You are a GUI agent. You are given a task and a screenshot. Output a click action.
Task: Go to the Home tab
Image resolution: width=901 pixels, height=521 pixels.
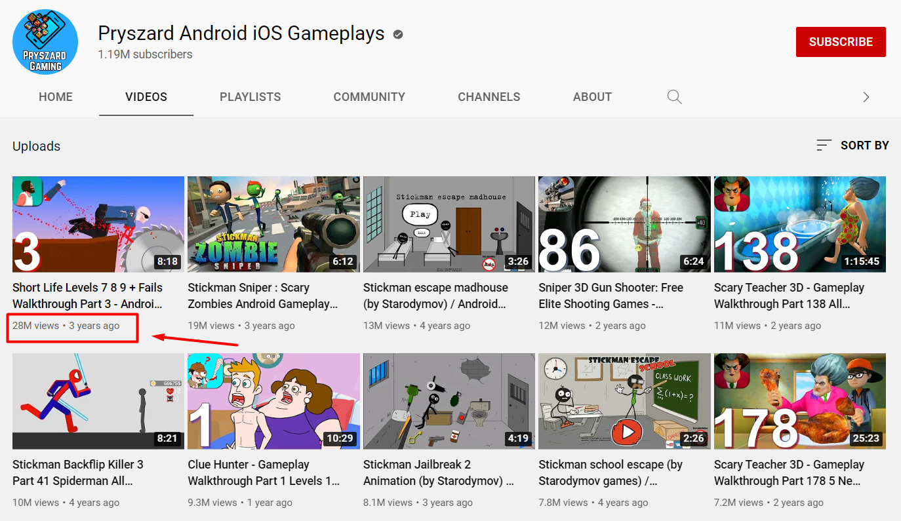[56, 97]
